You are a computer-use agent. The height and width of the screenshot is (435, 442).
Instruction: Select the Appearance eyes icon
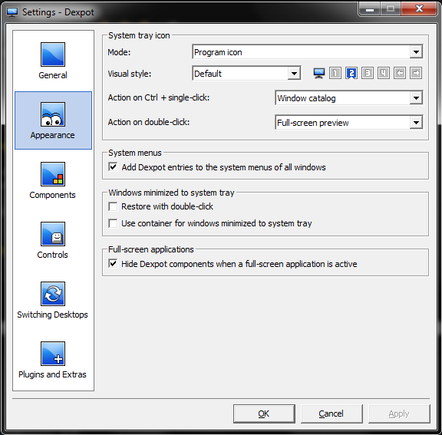coord(53,114)
